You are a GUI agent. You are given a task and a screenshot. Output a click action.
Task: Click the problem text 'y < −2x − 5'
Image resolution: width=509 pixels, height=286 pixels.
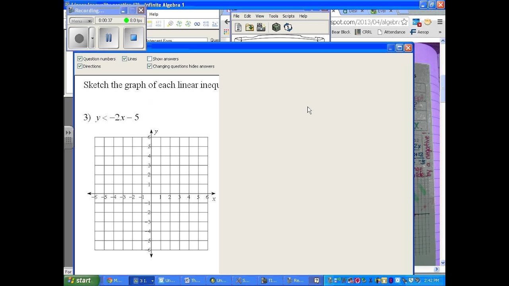point(117,118)
